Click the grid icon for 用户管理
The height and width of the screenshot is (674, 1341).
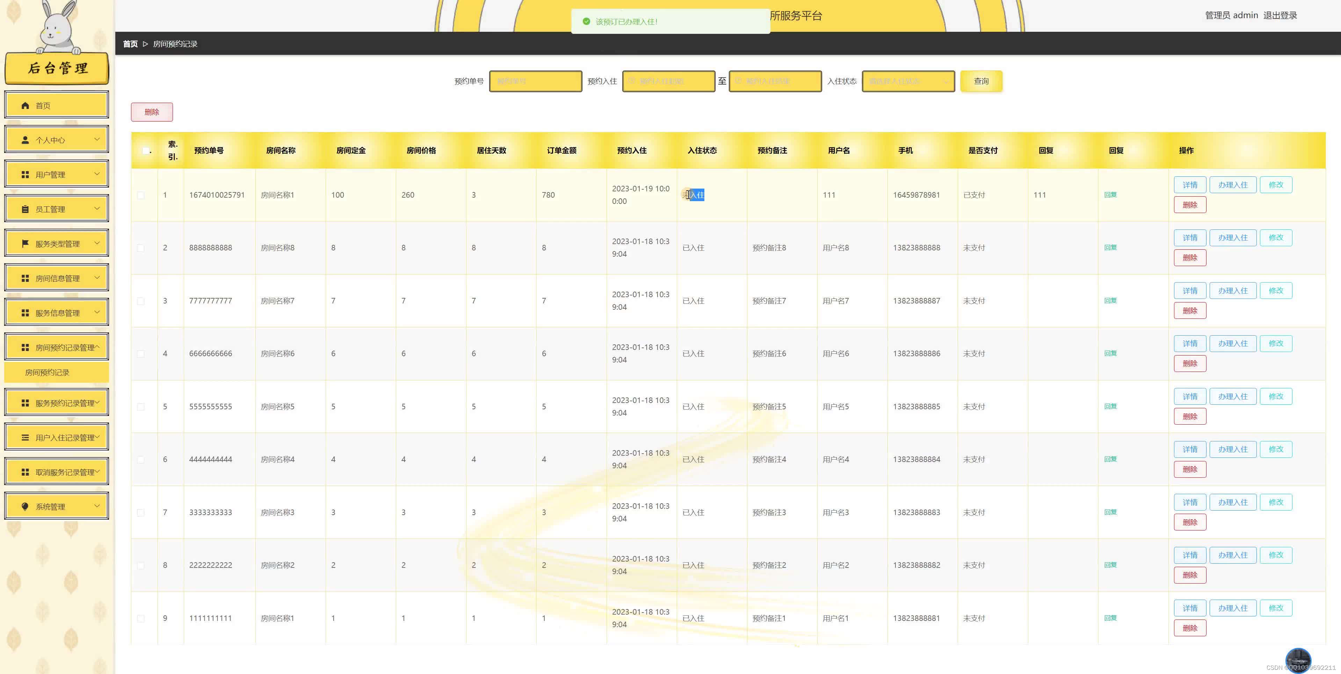[25, 175]
